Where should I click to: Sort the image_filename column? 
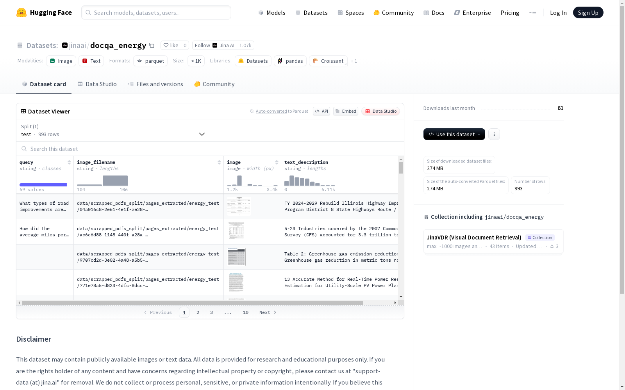[x=219, y=162]
